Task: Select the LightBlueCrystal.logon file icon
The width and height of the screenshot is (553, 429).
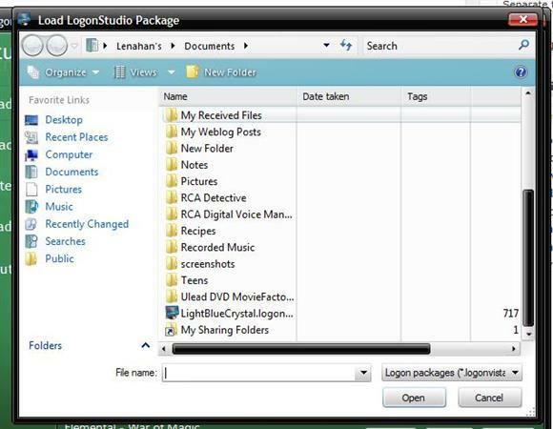Action: tap(172, 313)
